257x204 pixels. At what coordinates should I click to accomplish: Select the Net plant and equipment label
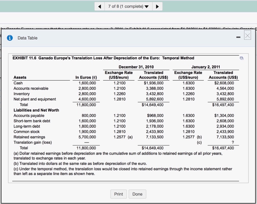tap(35, 99)
